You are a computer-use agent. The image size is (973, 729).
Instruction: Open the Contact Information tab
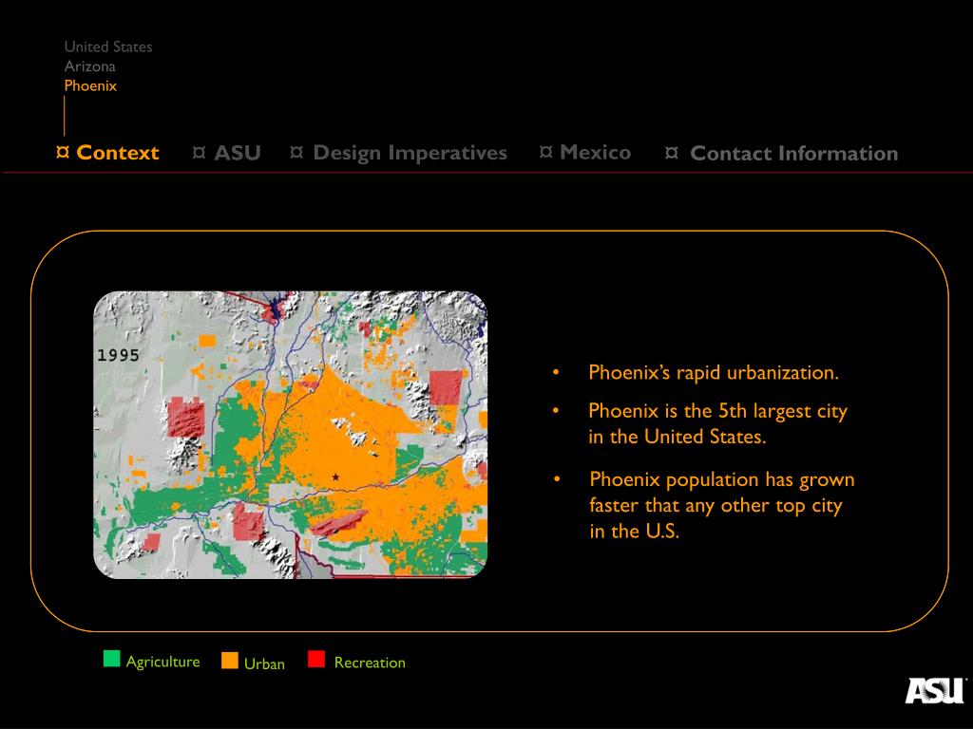click(x=794, y=153)
